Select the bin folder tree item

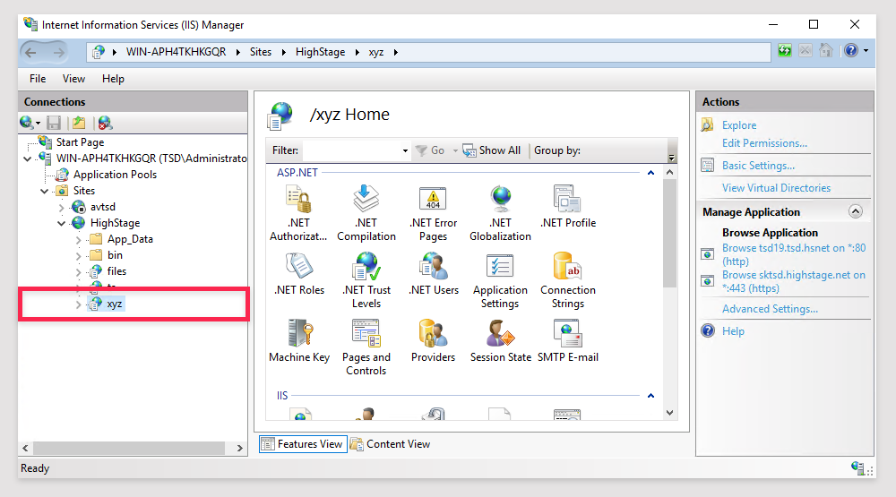pos(115,255)
